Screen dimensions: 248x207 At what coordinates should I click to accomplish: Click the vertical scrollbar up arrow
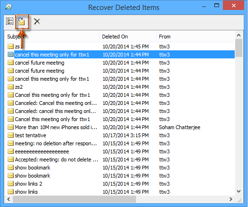239,35
